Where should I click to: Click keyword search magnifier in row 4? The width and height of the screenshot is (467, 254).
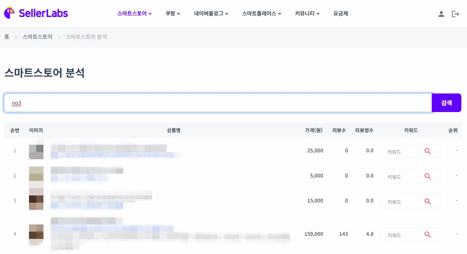[x=427, y=234]
